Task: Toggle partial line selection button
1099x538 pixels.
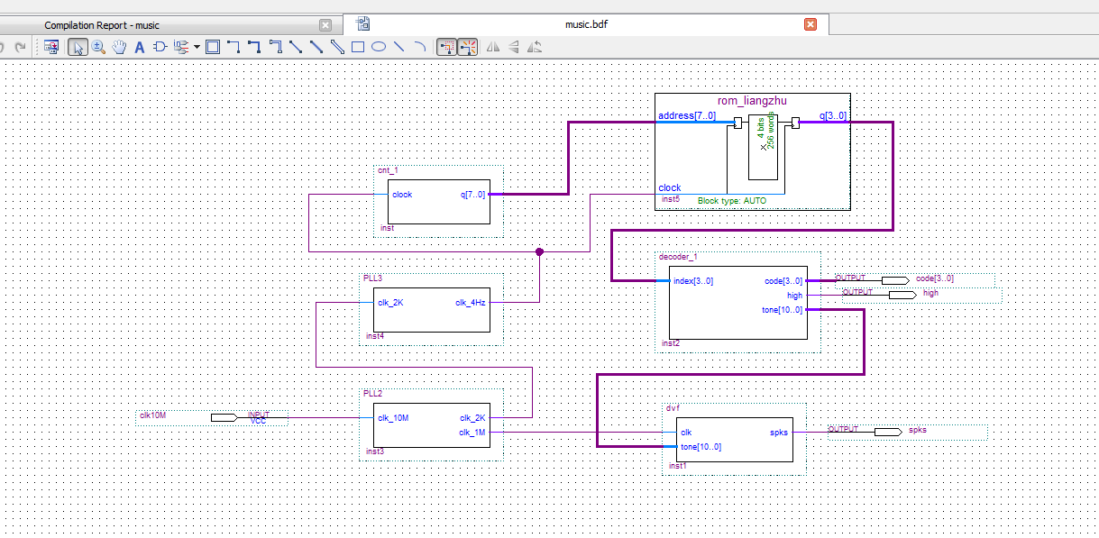Action: [x=467, y=47]
